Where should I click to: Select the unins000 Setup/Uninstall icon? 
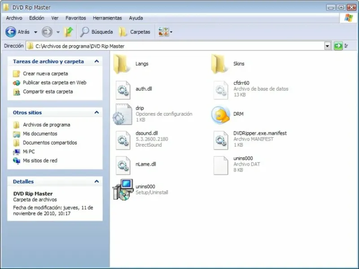123,190
